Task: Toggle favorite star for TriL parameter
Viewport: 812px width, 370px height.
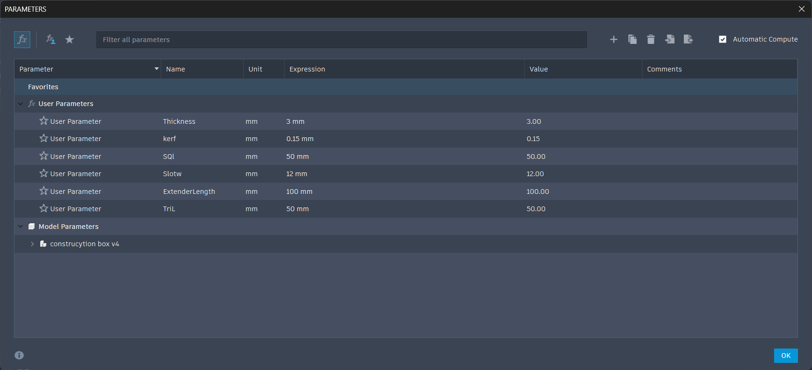Action: click(44, 208)
